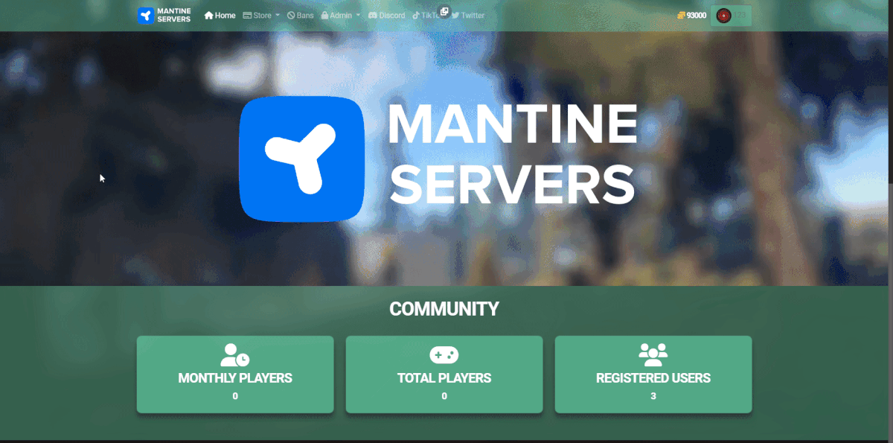Expand the Store dropdown menu
This screenshot has width=893, height=443.
pos(262,15)
